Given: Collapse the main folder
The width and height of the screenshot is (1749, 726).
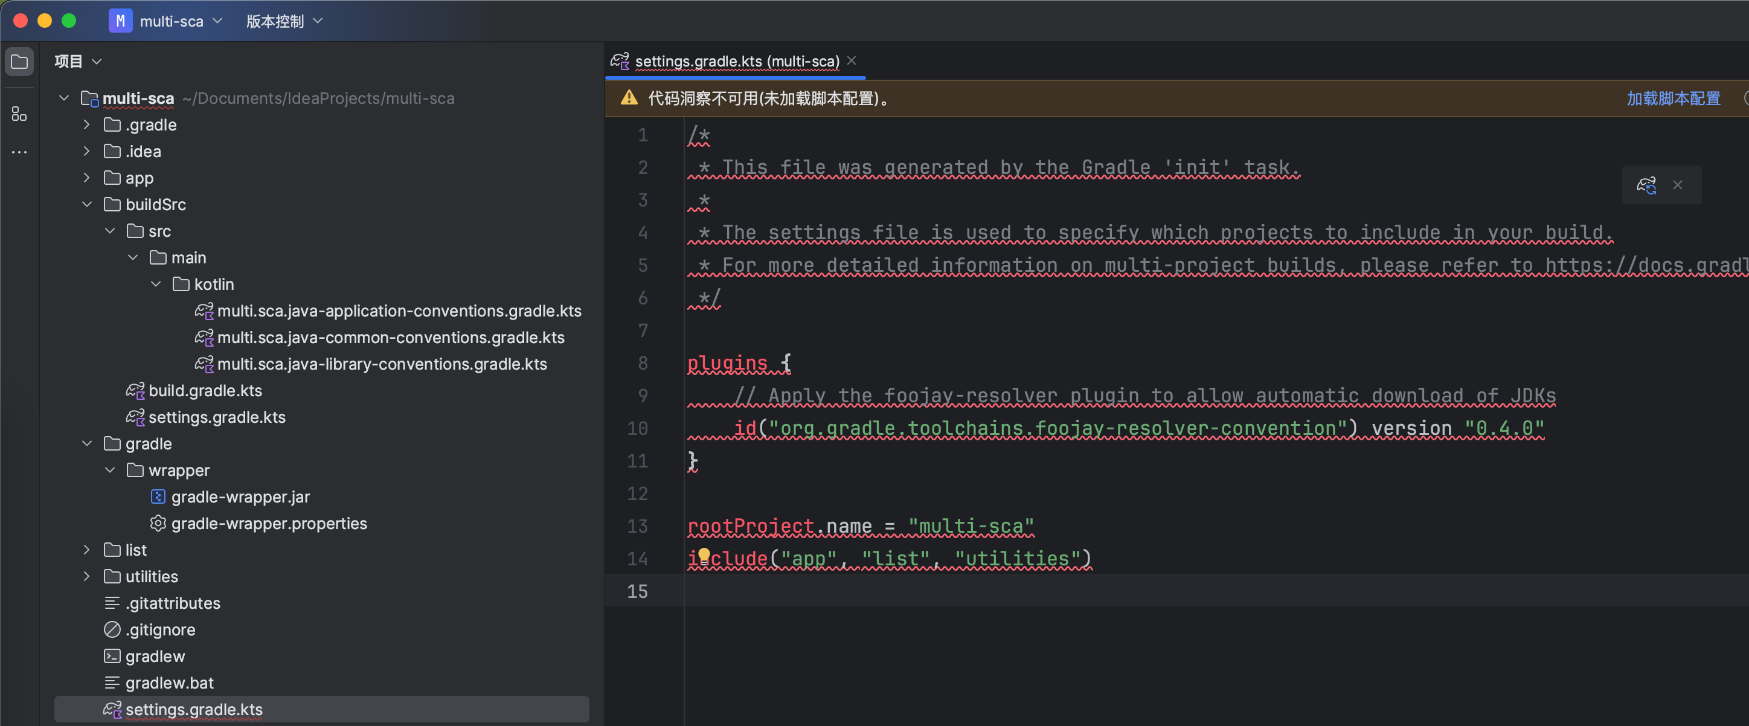Looking at the screenshot, I should tap(133, 257).
